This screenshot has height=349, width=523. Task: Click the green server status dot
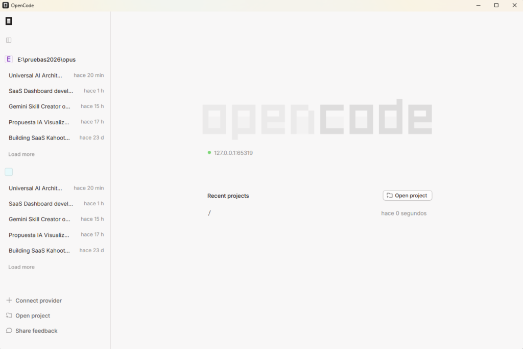pyautogui.click(x=209, y=152)
